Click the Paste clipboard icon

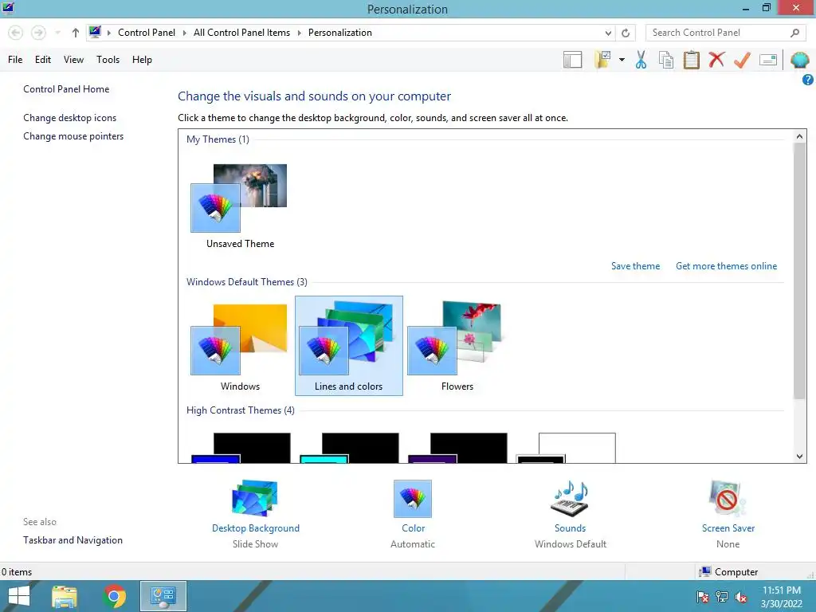point(691,60)
